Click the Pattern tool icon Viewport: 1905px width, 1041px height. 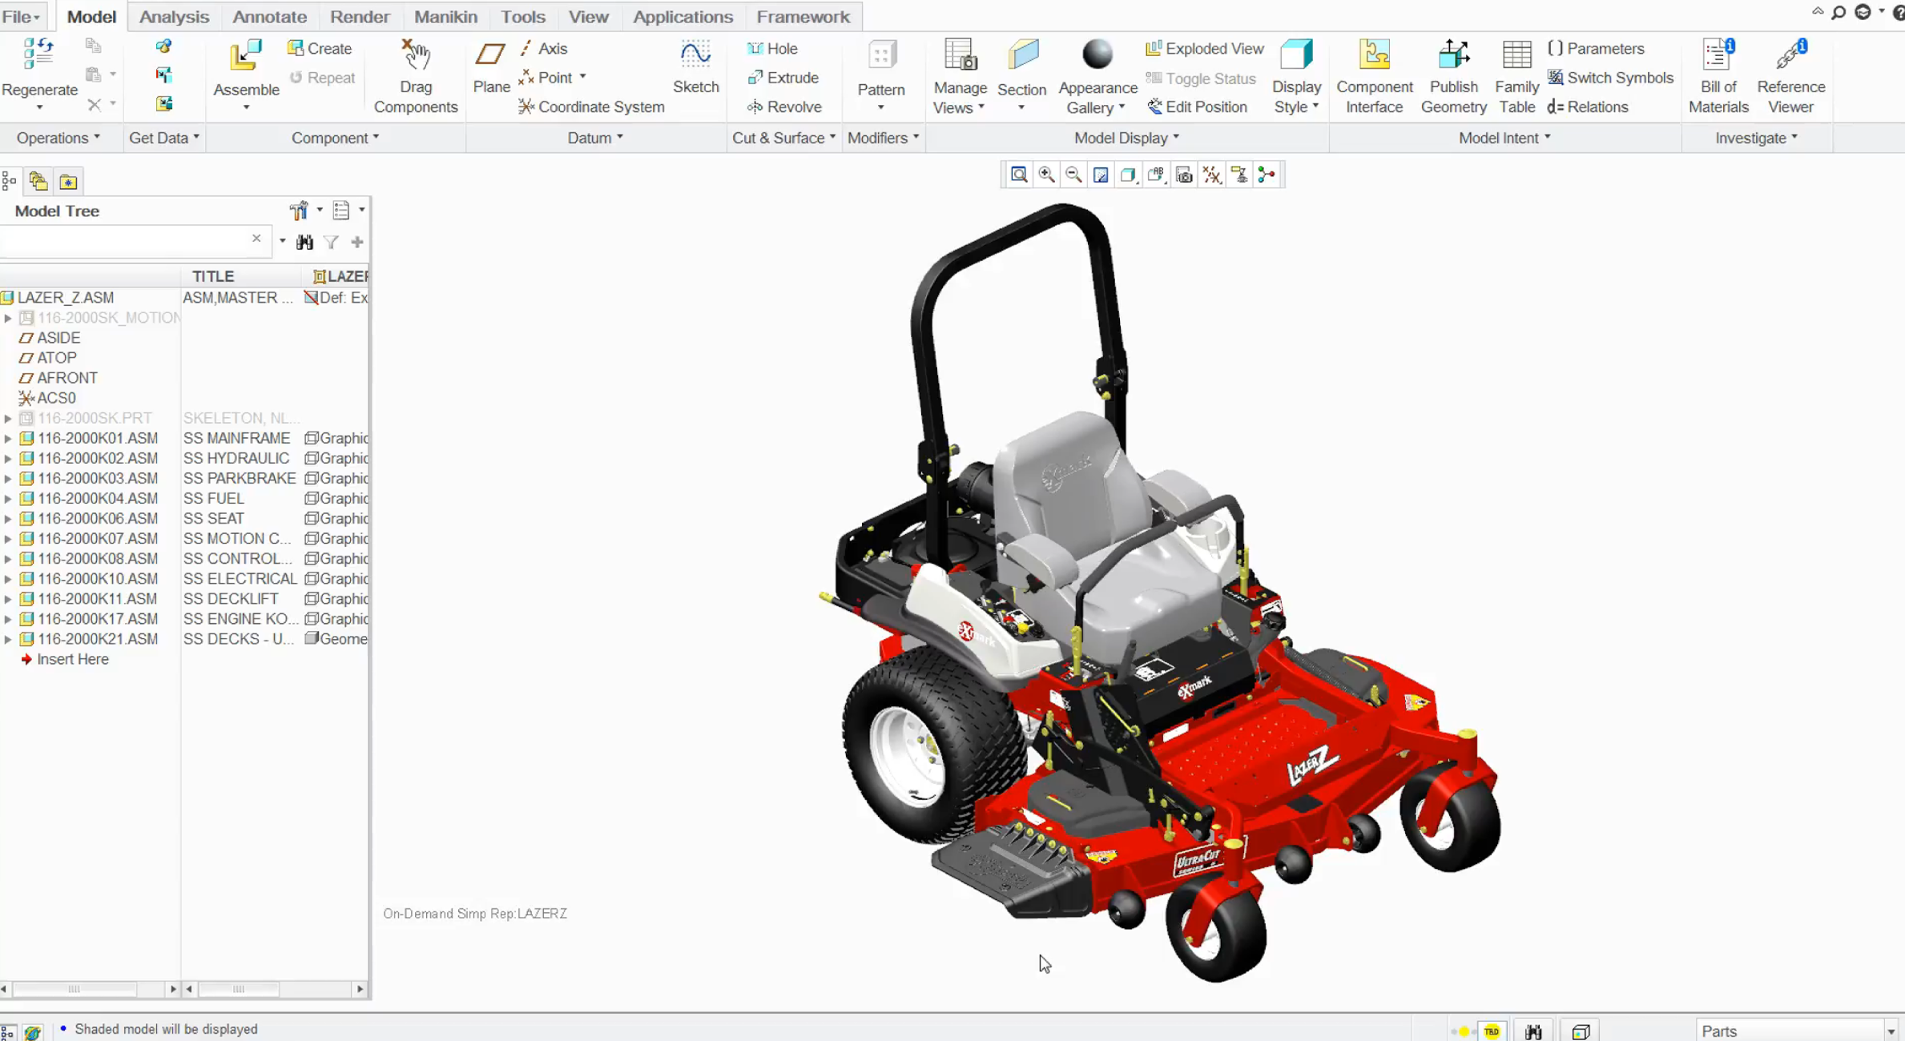pyautogui.click(x=881, y=55)
